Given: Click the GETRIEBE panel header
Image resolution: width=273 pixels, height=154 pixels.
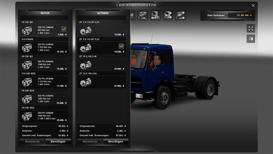Looking at the screenshot, I should click(x=103, y=13).
